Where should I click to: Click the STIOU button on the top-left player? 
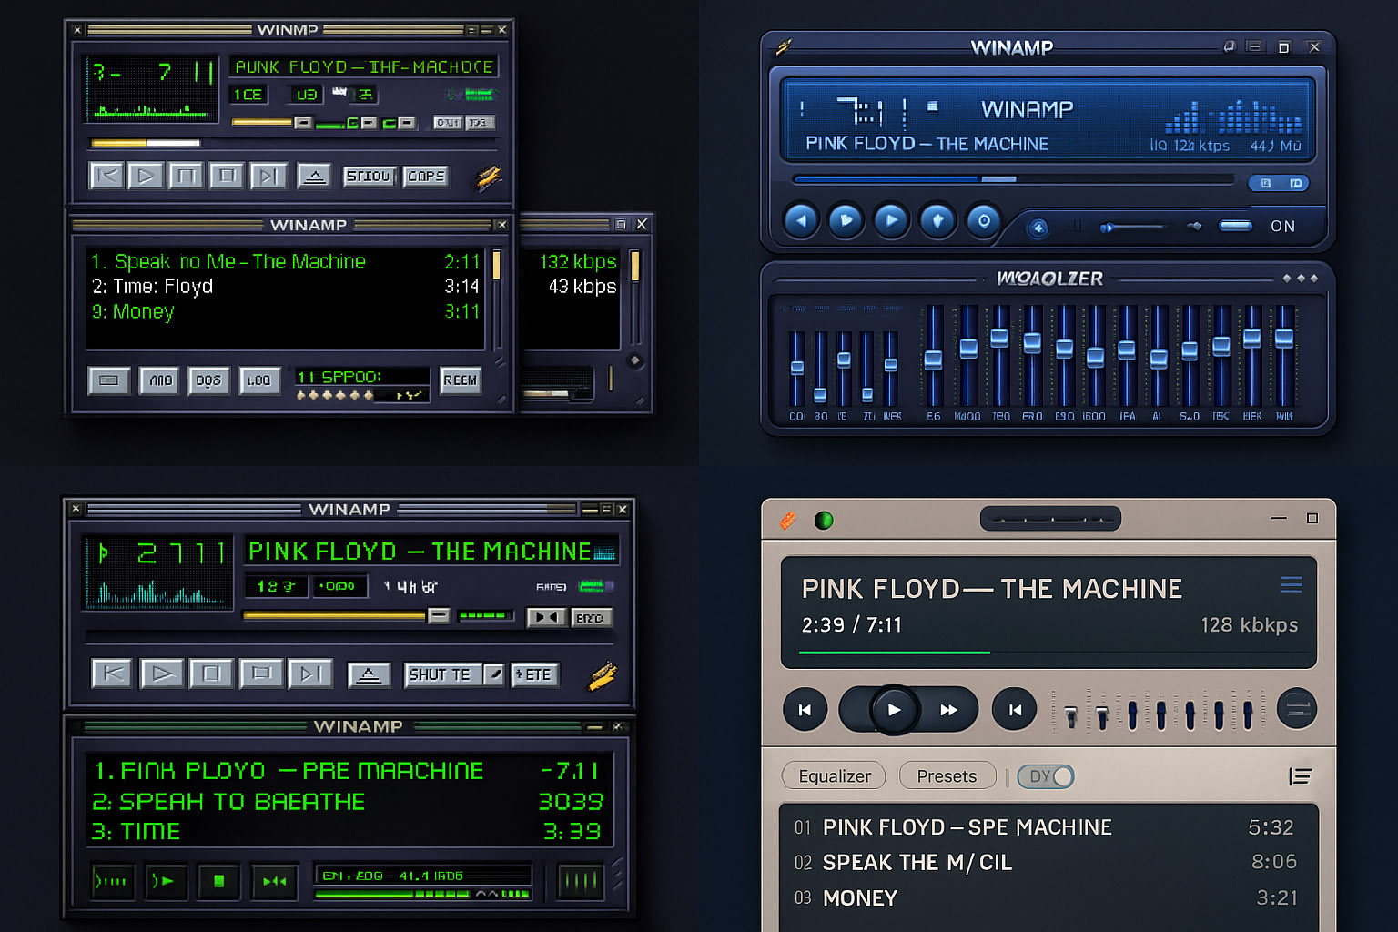[x=369, y=177]
